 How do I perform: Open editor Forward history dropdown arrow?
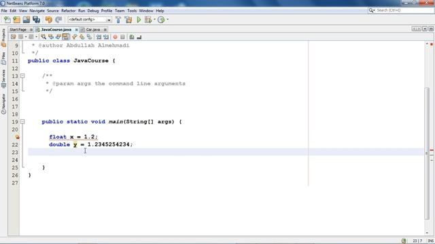point(36,37)
